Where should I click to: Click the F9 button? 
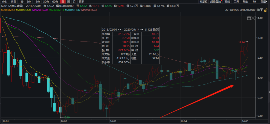[x=254, y=2]
